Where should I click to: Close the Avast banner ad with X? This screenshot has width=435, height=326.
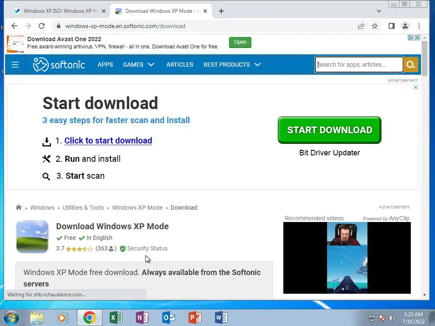[x=417, y=38]
